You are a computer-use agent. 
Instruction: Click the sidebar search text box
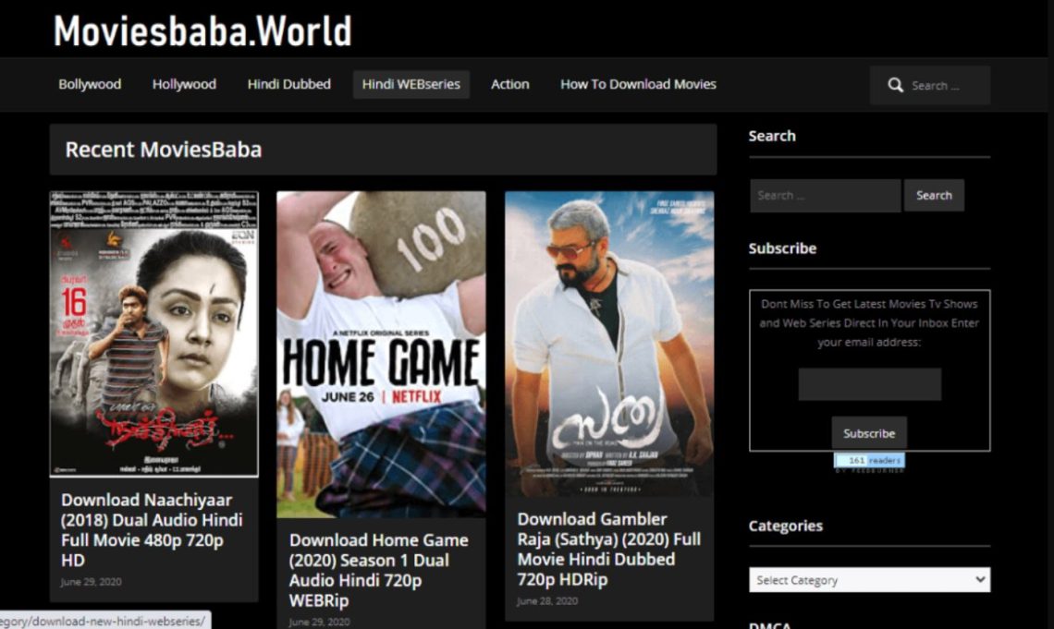(x=825, y=195)
